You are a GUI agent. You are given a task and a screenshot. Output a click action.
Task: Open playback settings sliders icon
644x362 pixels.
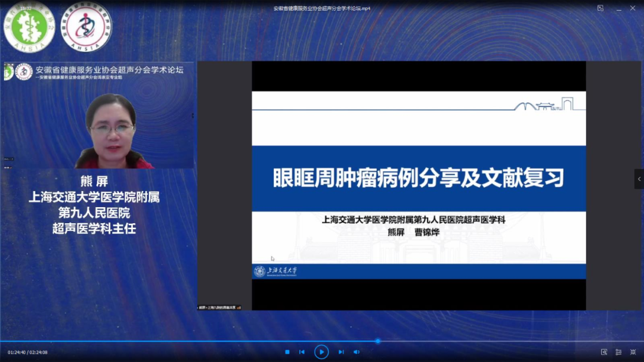[x=618, y=352]
